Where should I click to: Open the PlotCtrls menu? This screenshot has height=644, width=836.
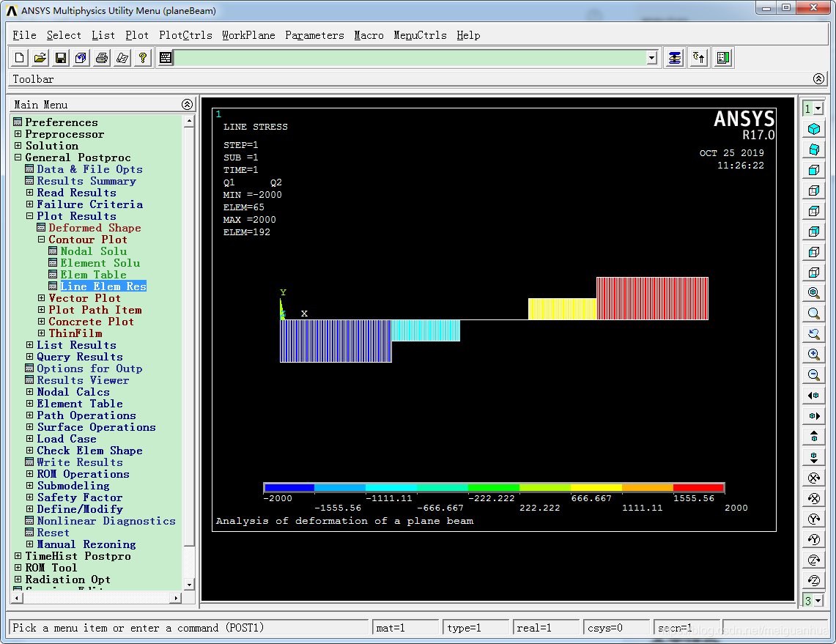(x=185, y=35)
